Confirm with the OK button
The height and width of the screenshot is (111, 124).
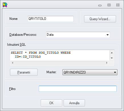(x=51, y=103)
